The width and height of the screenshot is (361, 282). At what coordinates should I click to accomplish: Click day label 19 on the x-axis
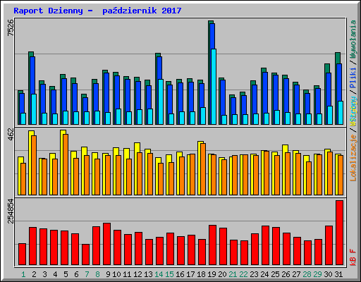pyautogui.click(x=212, y=274)
